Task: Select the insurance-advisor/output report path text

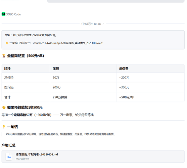Action: 67,43
